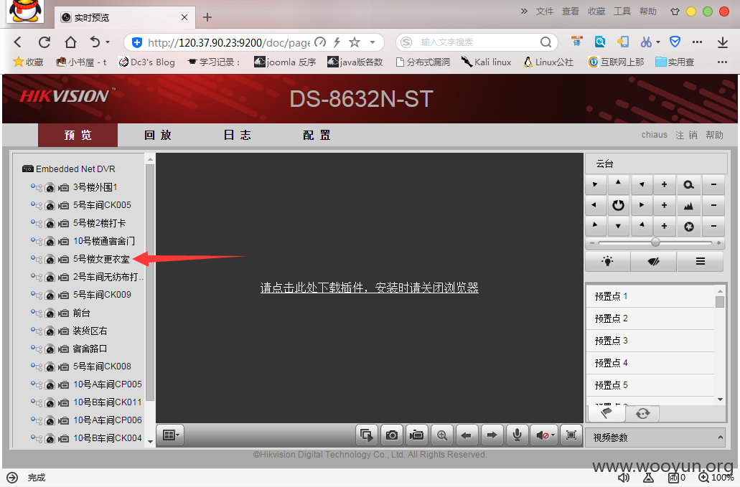Viewport: 740px width, 487px height.
Task: Click the browser address bar
Action: tap(228, 43)
